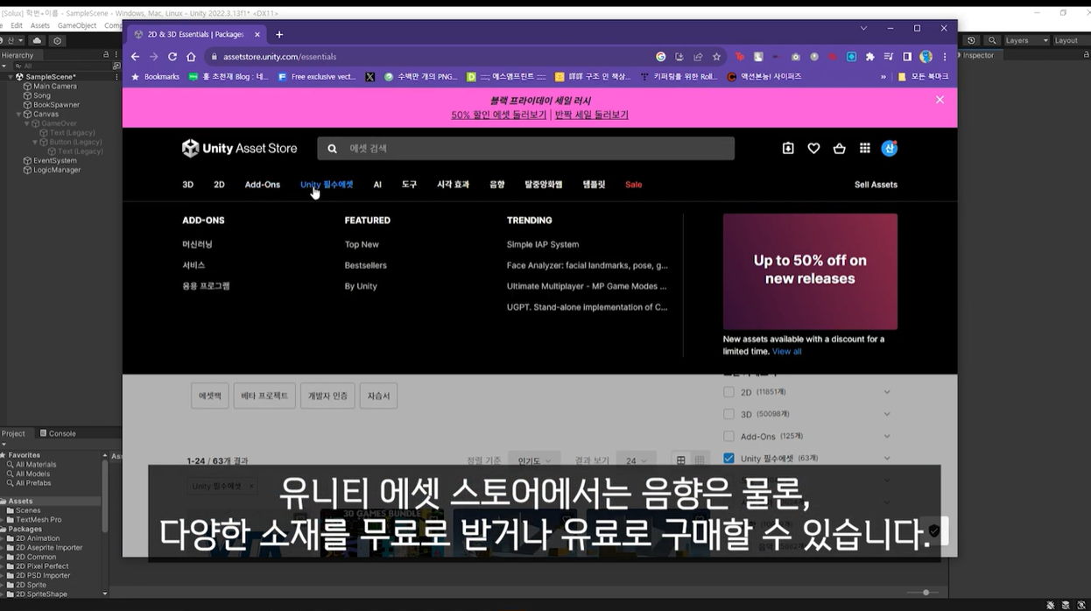Dismiss the pink Black Friday banner
The height and width of the screenshot is (611, 1091).
(940, 100)
